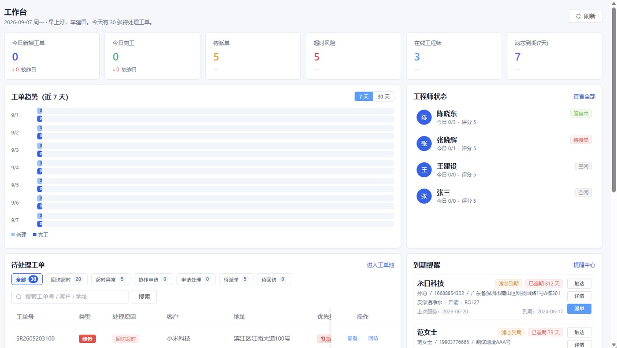Click the 待接单 status tag for 张晓辉
Viewport: 617px width, 348px height.
[581, 140]
